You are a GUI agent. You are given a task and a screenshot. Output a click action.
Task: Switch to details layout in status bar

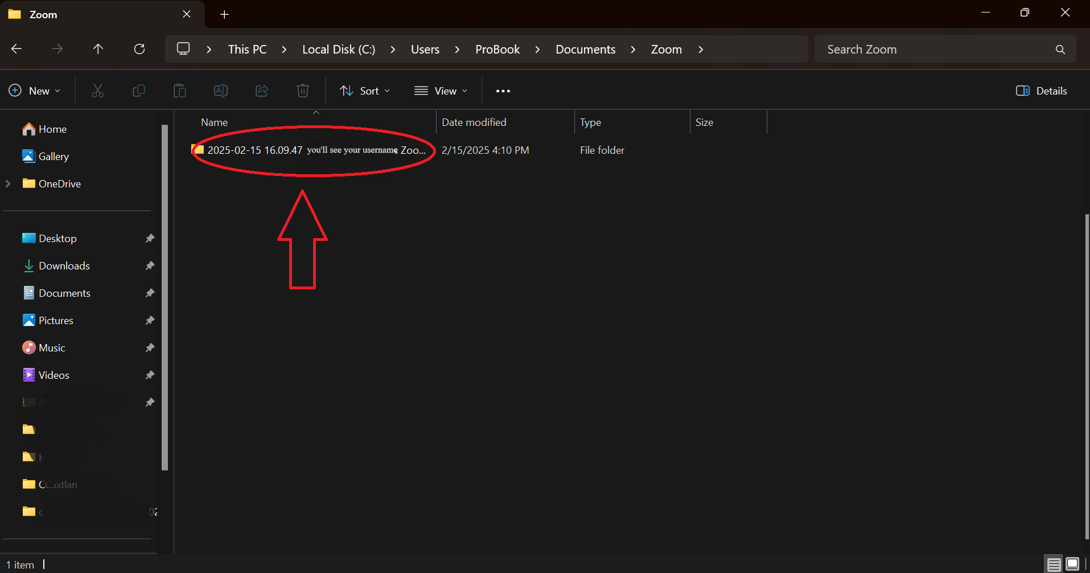pyautogui.click(x=1052, y=564)
